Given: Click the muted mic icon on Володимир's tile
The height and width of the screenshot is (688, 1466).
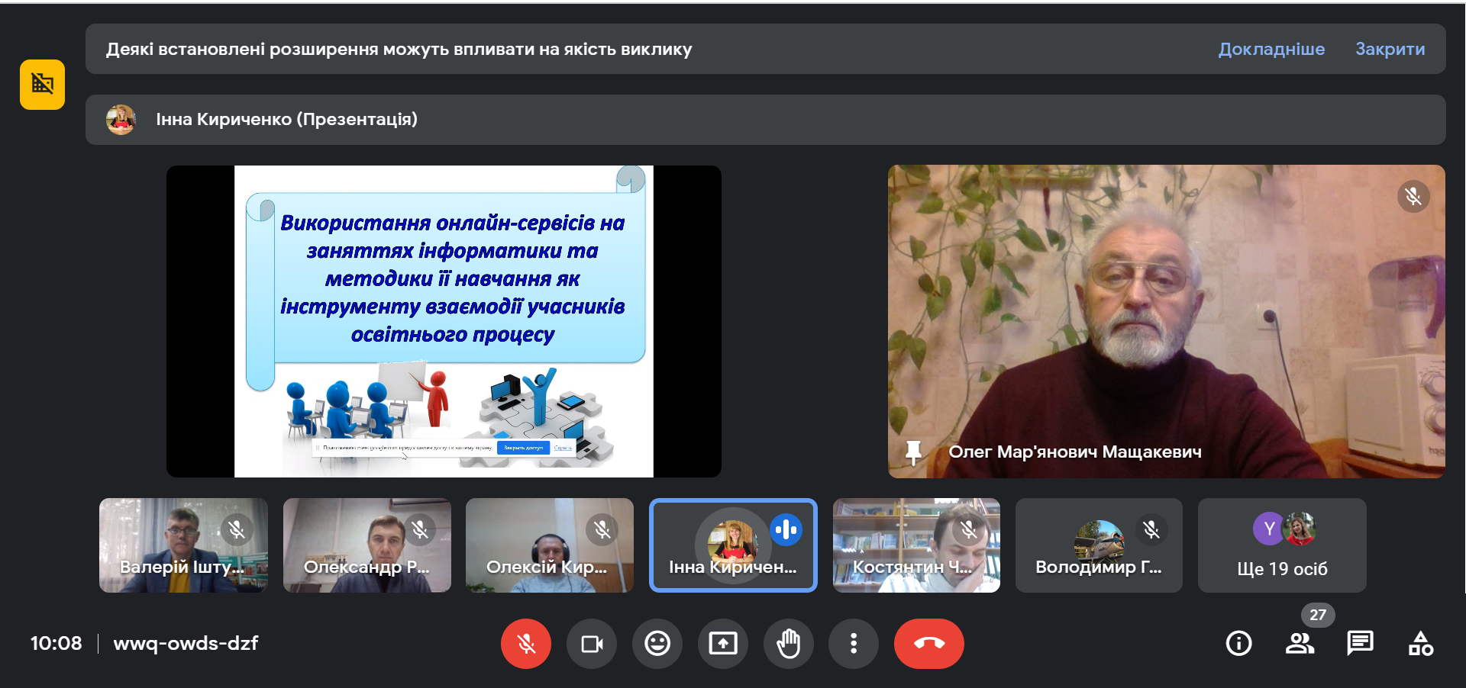Looking at the screenshot, I should click(x=1151, y=529).
